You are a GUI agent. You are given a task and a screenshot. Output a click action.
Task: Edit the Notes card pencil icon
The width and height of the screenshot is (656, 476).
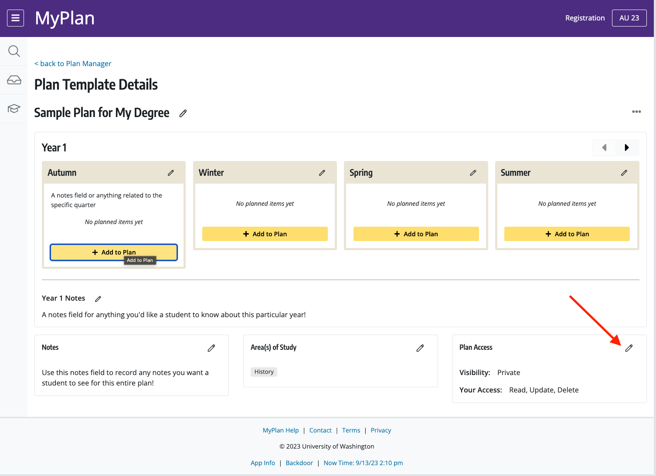click(211, 348)
